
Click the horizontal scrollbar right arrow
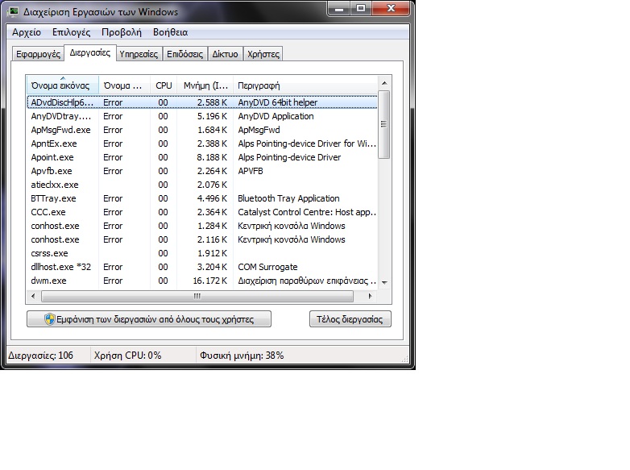370,297
